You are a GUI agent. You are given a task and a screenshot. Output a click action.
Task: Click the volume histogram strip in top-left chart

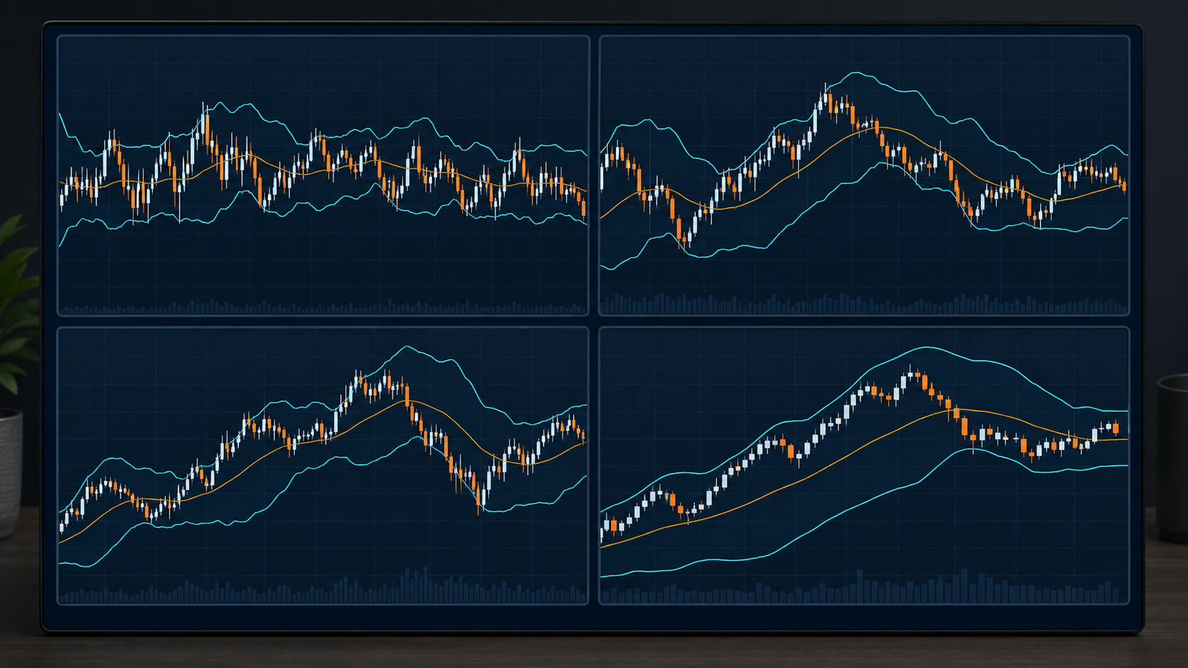tap(323, 308)
